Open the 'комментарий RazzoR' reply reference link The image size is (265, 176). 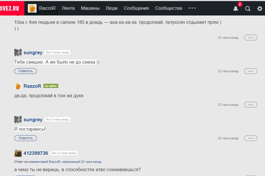coord(44,162)
